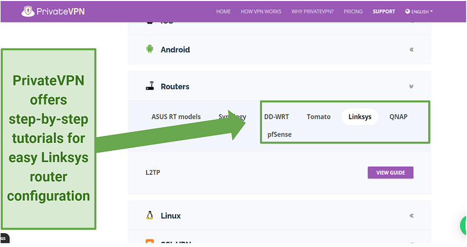The image size is (467, 247).
Task: Select the Linksys router tab
Action: tap(360, 117)
